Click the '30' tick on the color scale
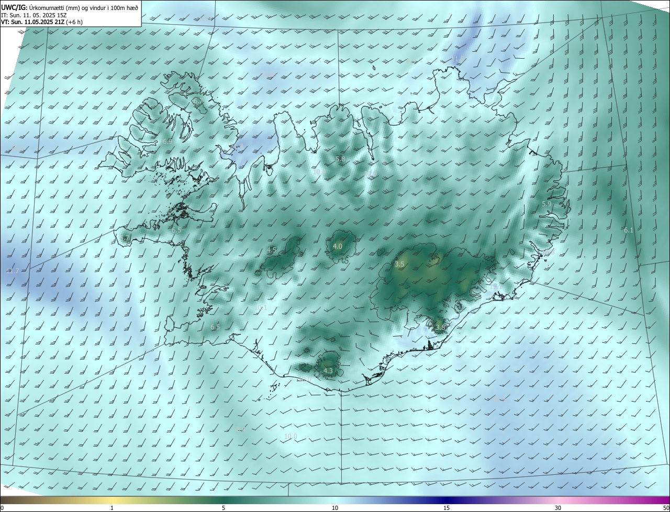This screenshot has height=512, width=670. coord(558,508)
